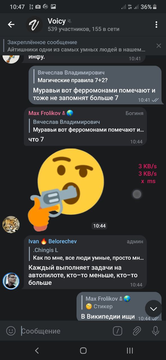
Task: Open the cat avatar beside the sticker
Action: [11, 224]
